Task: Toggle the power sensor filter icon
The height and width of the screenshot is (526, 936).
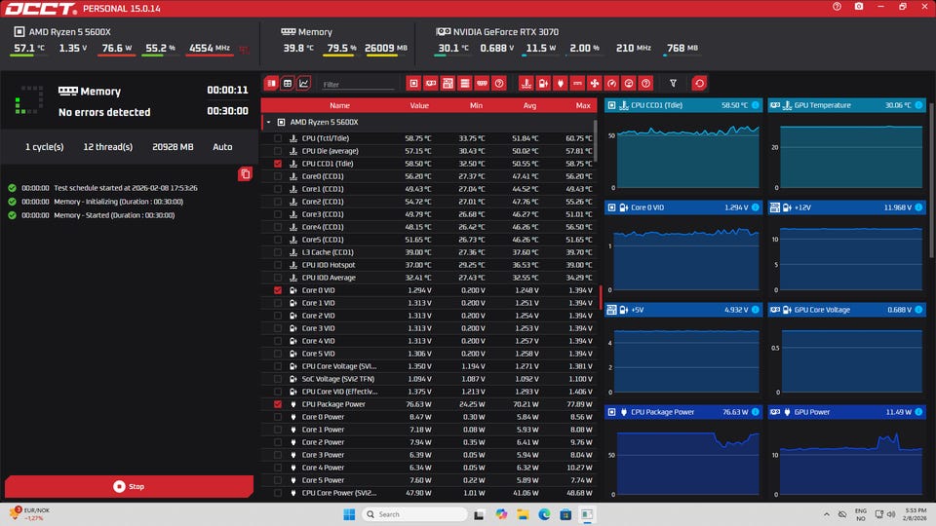Action: tap(560, 84)
